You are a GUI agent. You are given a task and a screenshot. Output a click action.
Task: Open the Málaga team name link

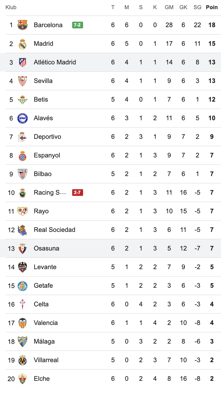pyautogui.click(x=44, y=341)
